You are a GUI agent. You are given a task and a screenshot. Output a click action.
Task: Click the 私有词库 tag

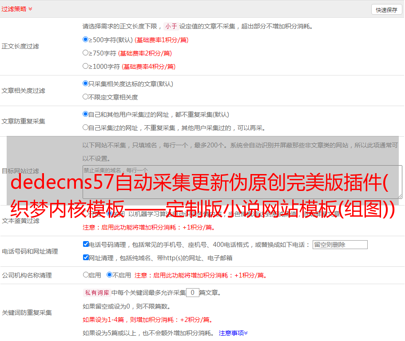coord(97,293)
